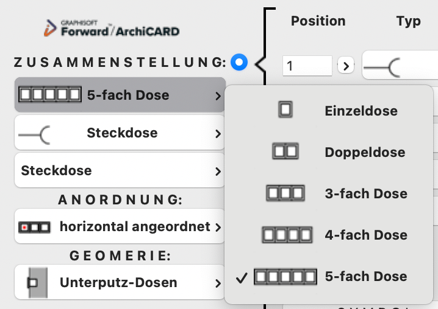Open the text-only Steckdose dropdown

[120, 171]
